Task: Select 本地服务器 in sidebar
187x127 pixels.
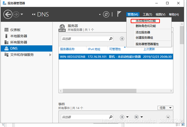Action: 19,36
